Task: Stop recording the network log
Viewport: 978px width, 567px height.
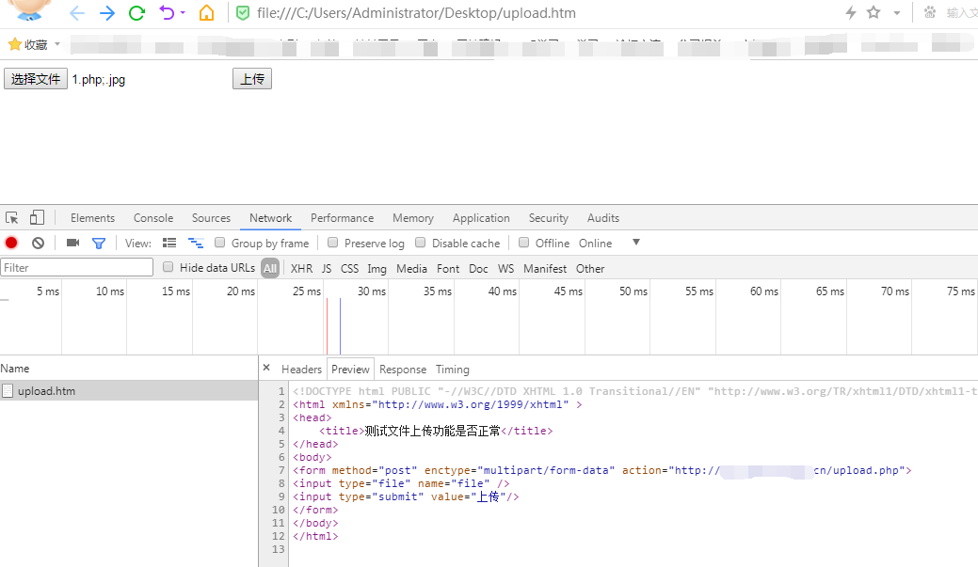Action: pos(10,242)
